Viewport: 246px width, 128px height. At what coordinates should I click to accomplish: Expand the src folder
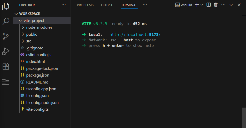point(42,41)
